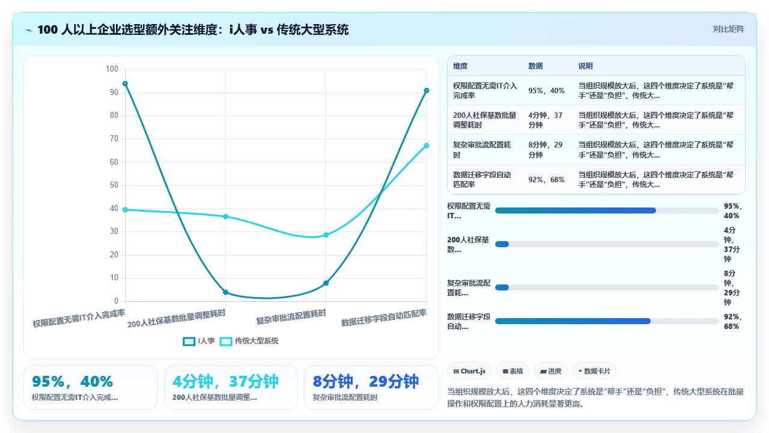Click the i人事 point at 复杂审批流配置耗时

326,283
